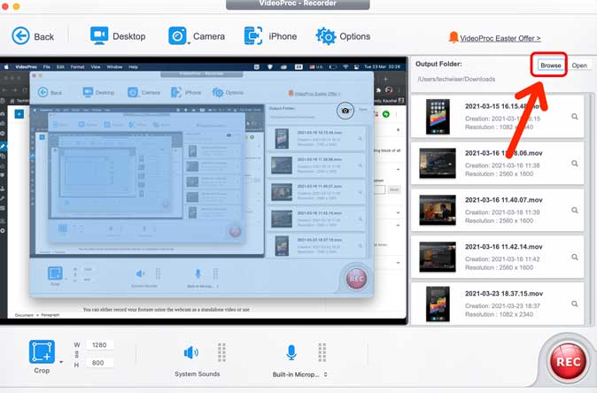597x393 pixels.
Task: Toggle the Built-in Microphone icon
Action: [291, 352]
